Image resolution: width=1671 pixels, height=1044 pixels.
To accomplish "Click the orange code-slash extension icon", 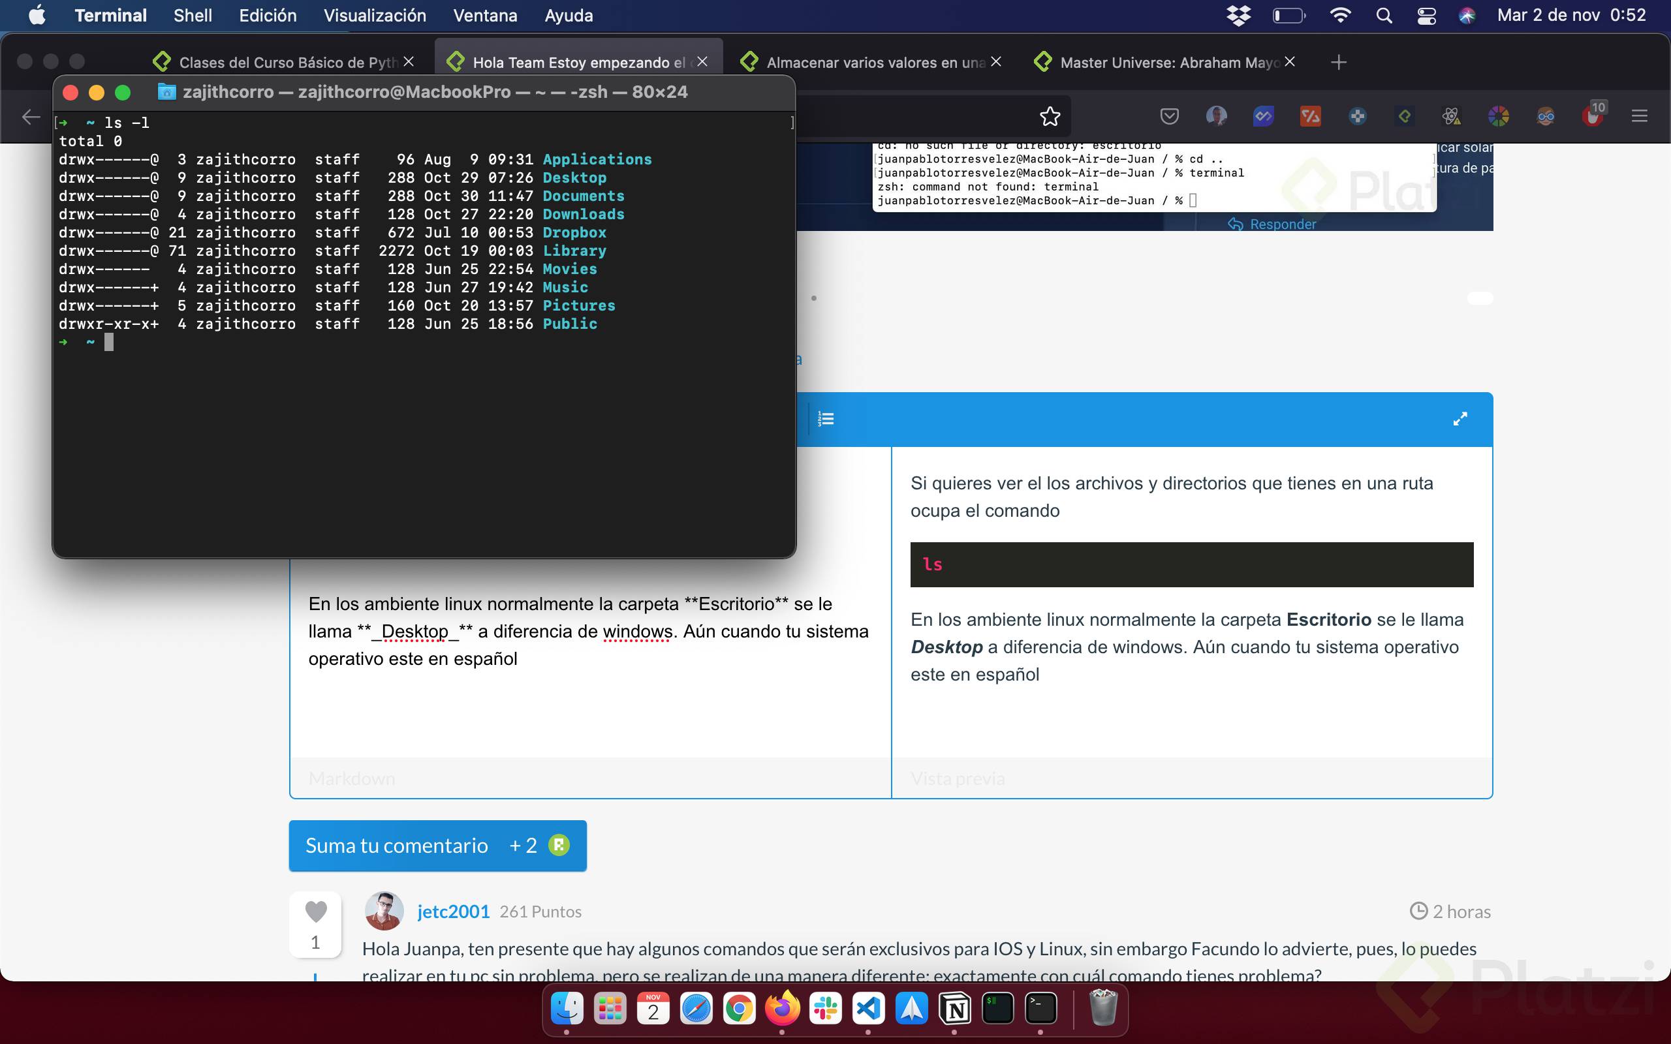I will (1310, 116).
